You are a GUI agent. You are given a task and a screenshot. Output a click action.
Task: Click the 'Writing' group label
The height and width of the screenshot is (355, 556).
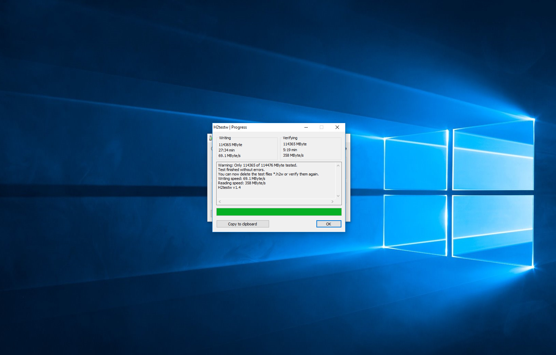click(x=225, y=138)
